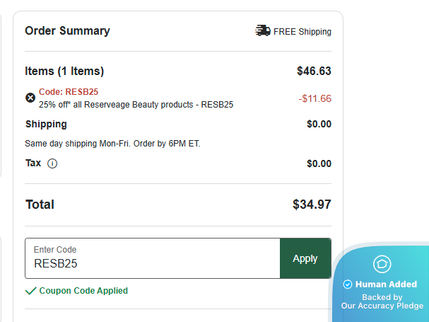Image resolution: width=429 pixels, height=322 pixels.
Task: Click the 25% off Reserveage Beauty description
Action: pyautogui.click(x=136, y=105)
